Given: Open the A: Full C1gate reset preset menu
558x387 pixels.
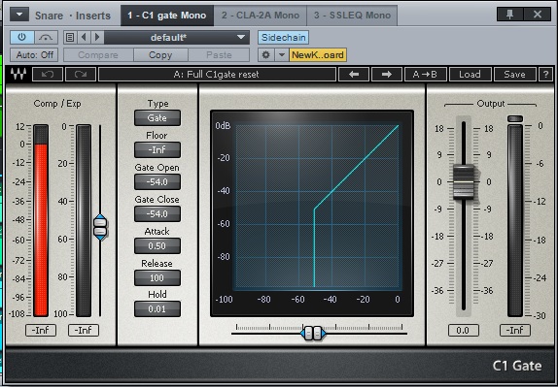Looking at the screenshot, I should click(x=217, y=75).
